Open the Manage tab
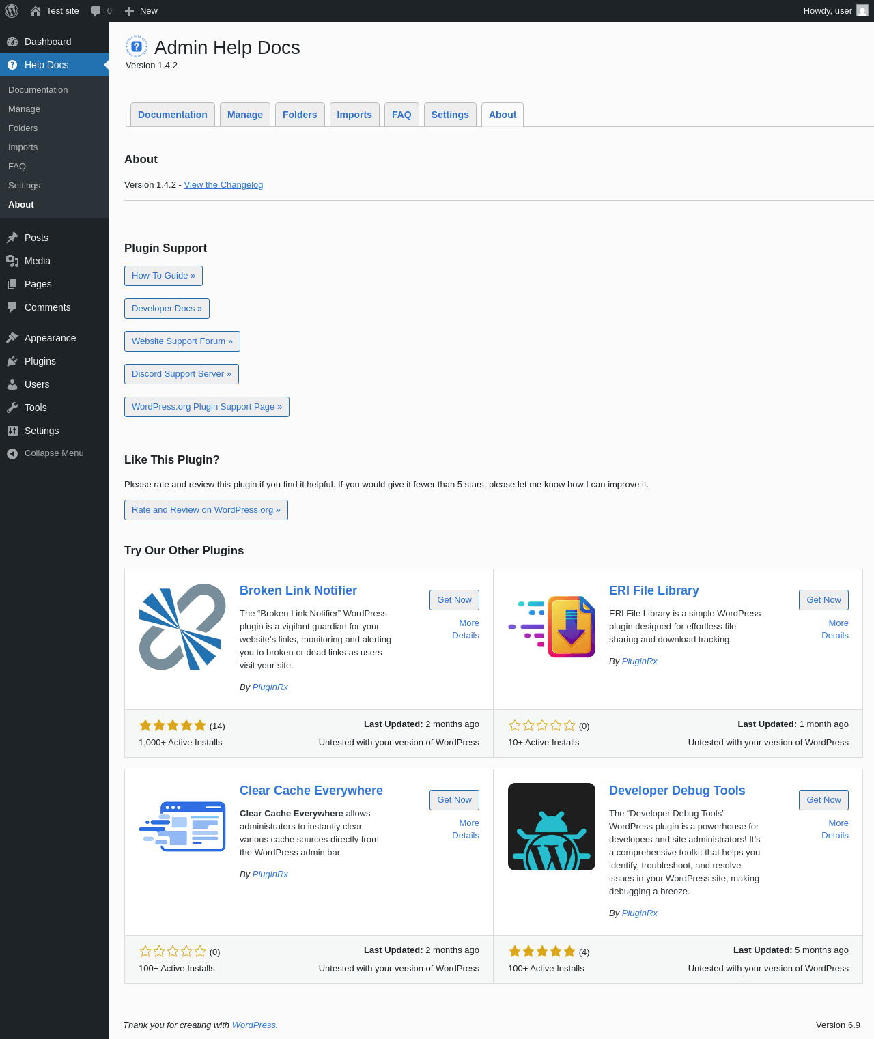The width and height of the screenshot is (874, 1039). click(245, 115)
